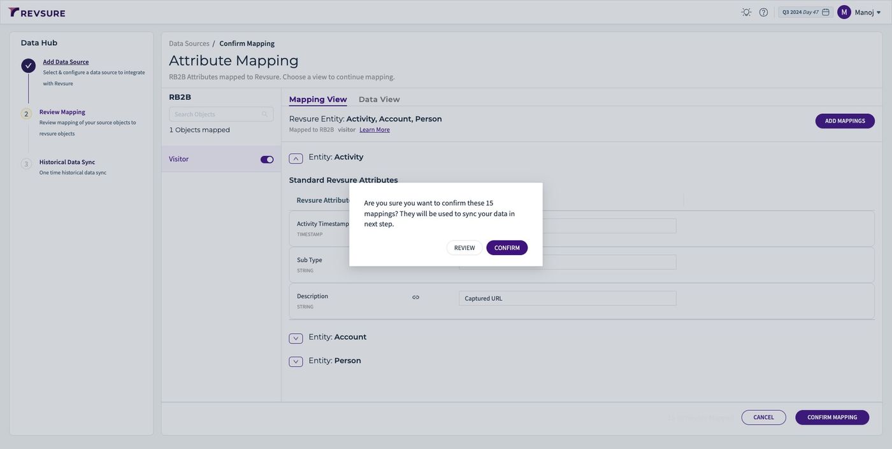This screenshot has height=449, width=892.
Task: Click Confirm in the confirmation dialog
Action: pyautogui.click(x=507, y=248)
